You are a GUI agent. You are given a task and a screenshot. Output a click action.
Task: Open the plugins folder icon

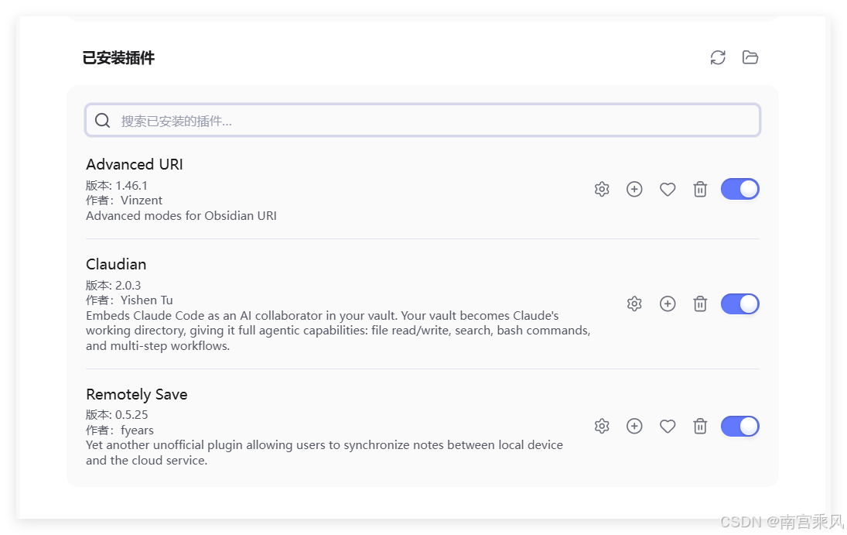(x=750, y=57)
